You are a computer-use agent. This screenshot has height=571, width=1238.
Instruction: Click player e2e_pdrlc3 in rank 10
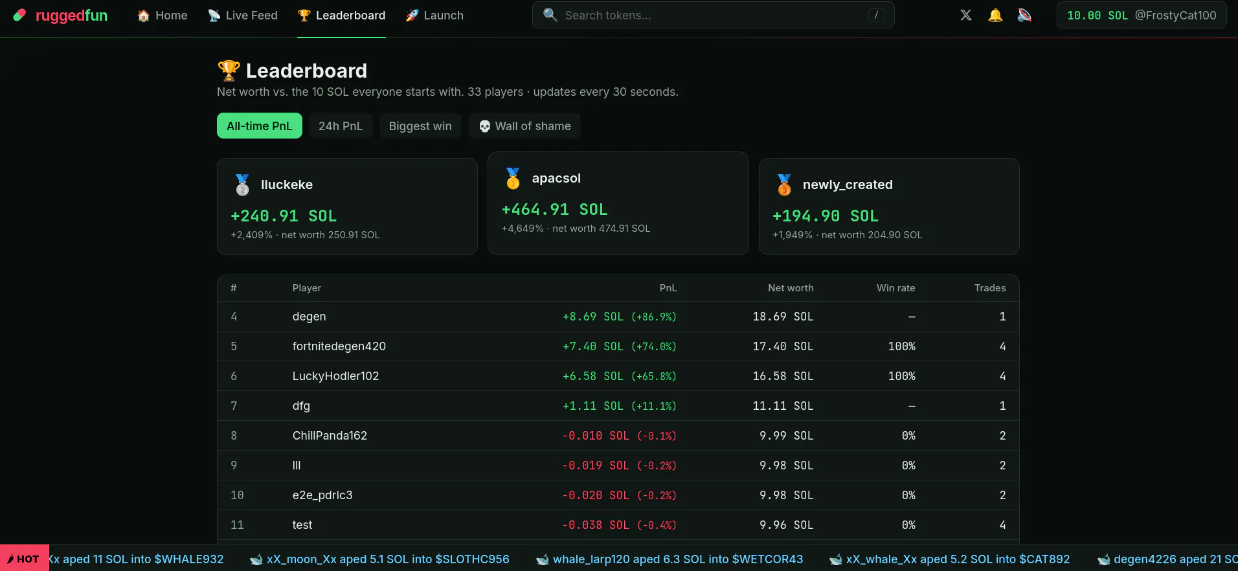[322, 495]
